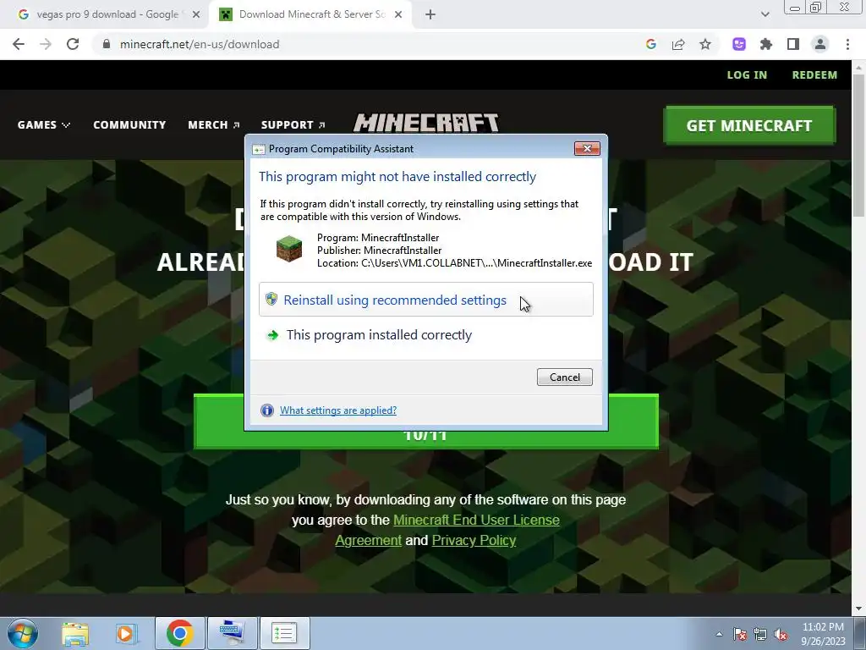Close the vegas pro 9 download tab
Image resolution: width=866 pixels, height=650 pixels.
click(196, 15)
